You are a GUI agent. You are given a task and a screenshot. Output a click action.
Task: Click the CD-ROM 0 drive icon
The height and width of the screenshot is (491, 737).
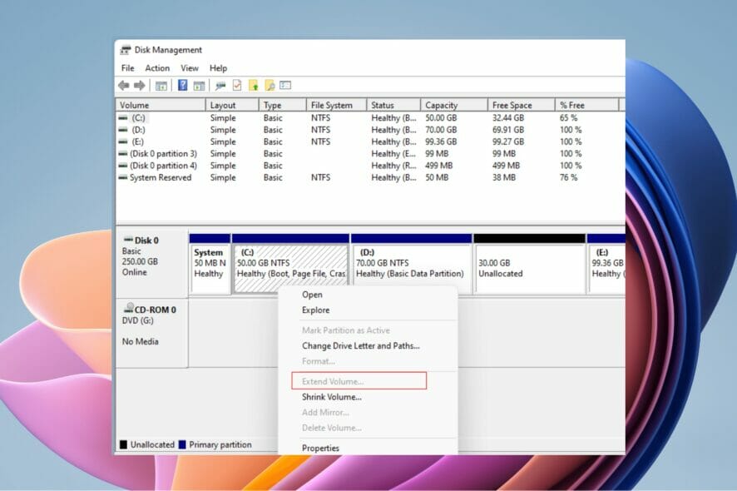tap(127, 310)
